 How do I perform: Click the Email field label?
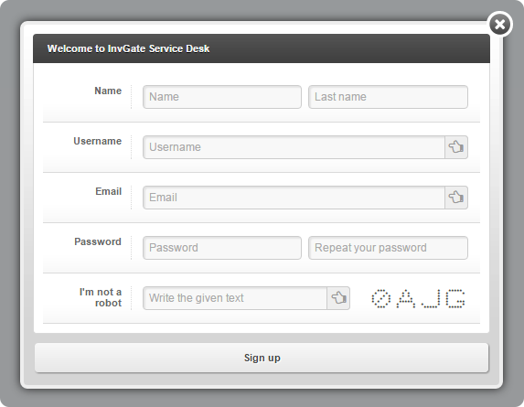coord(109,191)
